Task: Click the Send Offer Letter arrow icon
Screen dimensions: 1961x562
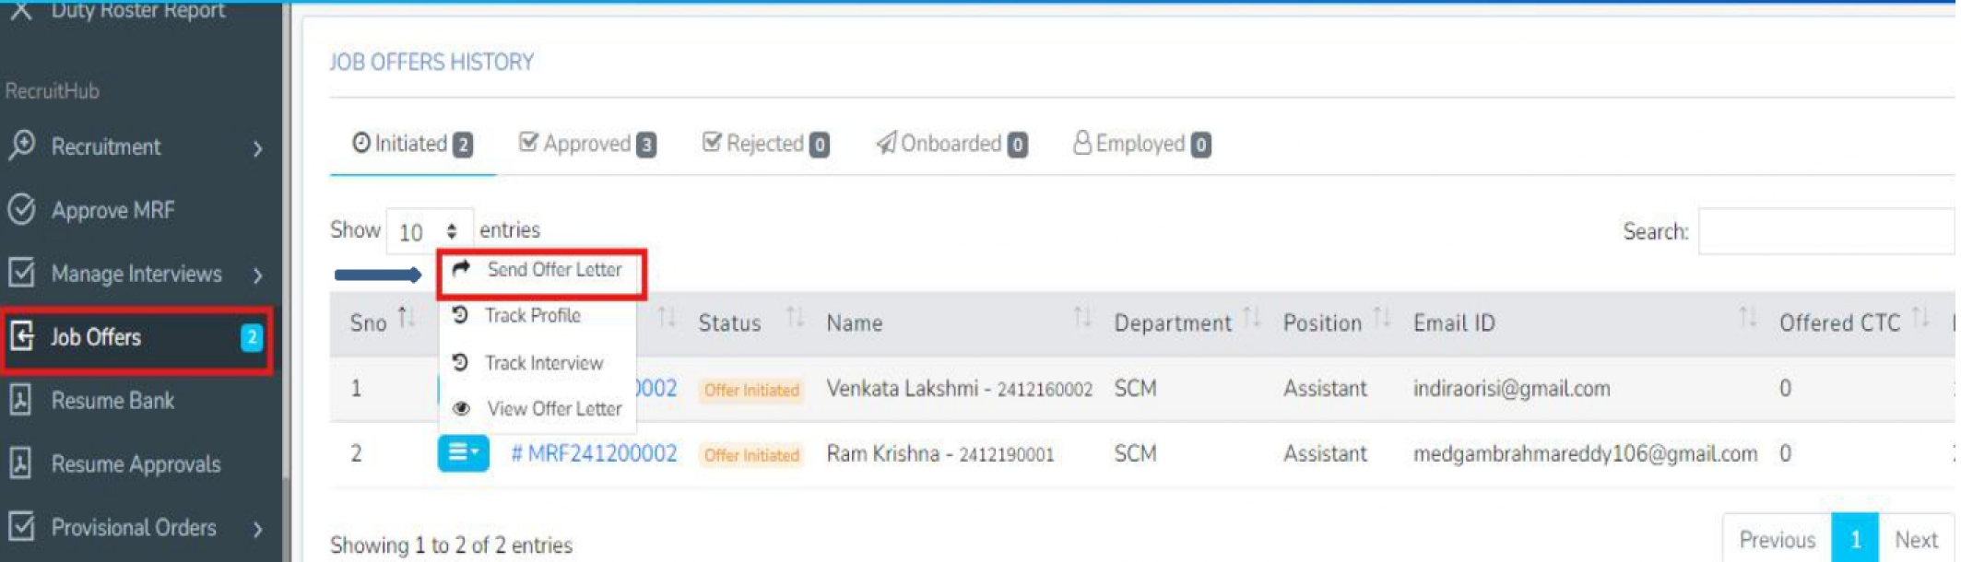Action: [x=461, y=269]
